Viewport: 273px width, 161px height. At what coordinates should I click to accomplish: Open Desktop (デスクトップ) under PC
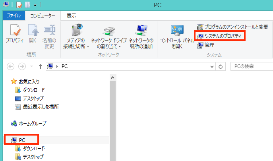(29, 157)
